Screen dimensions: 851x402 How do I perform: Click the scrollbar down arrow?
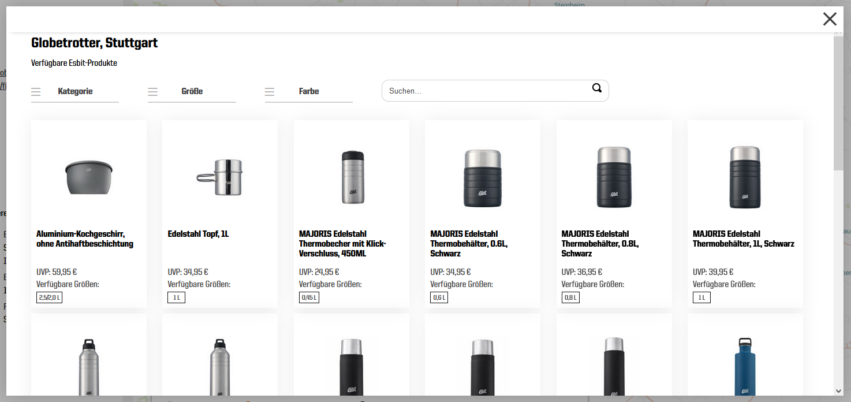click(x=838, y=391)
